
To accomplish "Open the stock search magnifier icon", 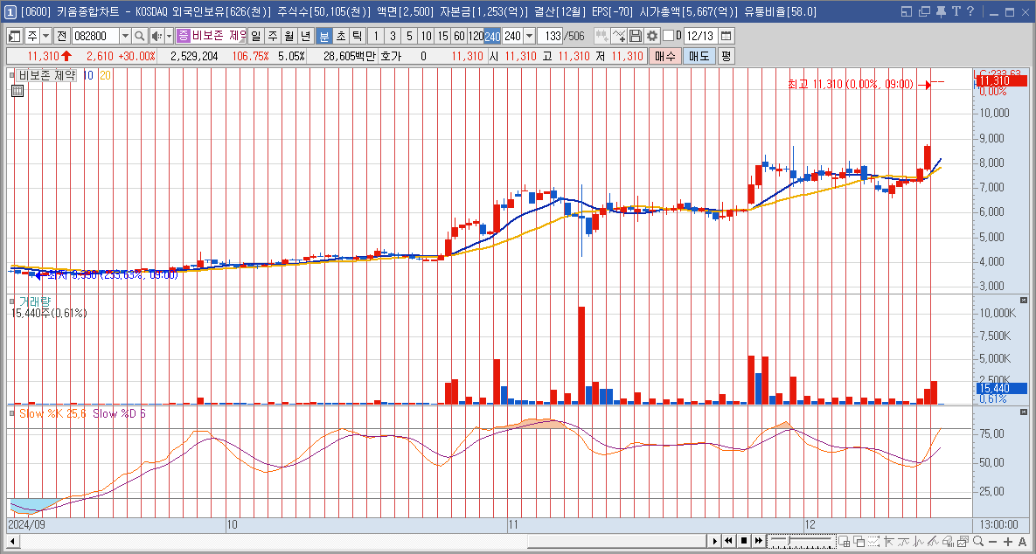I will 139,37.
